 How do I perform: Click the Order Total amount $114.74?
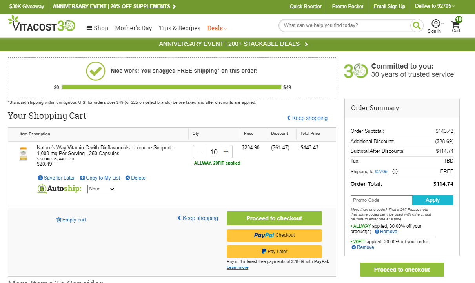[x=443, y=184]
